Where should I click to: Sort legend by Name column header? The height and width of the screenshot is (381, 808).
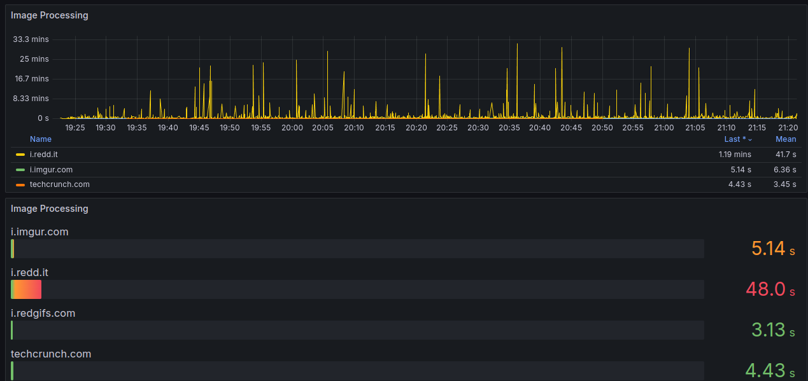tap(41, 139)
